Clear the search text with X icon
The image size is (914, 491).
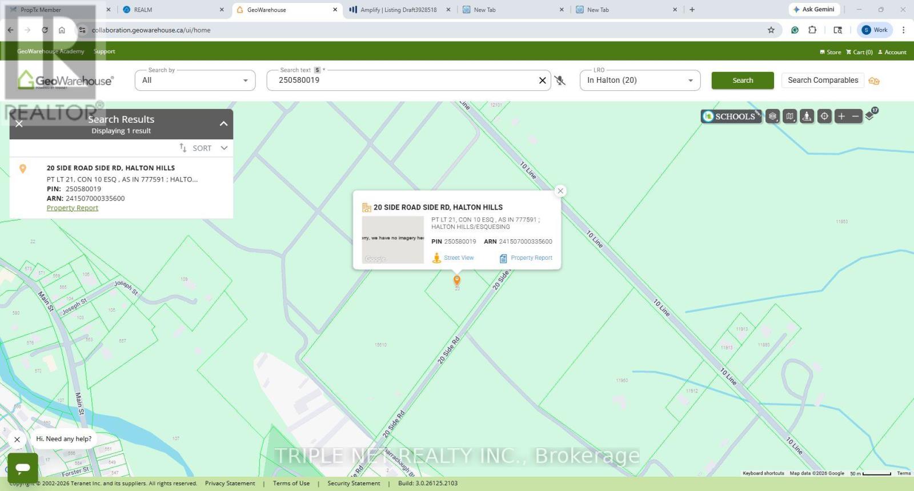click(543, 81)
